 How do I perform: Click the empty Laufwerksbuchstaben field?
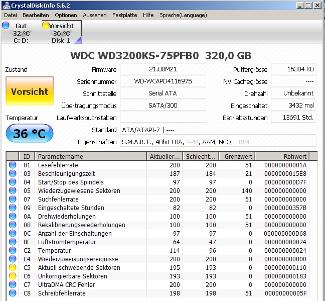coord(162,118)
